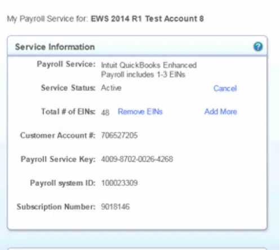Viewport: 280px width, 250px height.
Task: Open the Service Information help icon
Action: click(x=258, y=46)
